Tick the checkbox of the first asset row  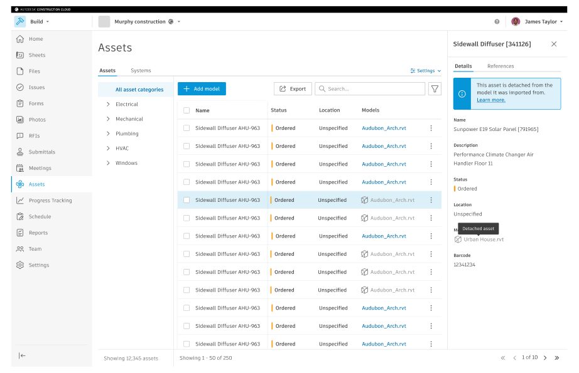coord(187,129)
